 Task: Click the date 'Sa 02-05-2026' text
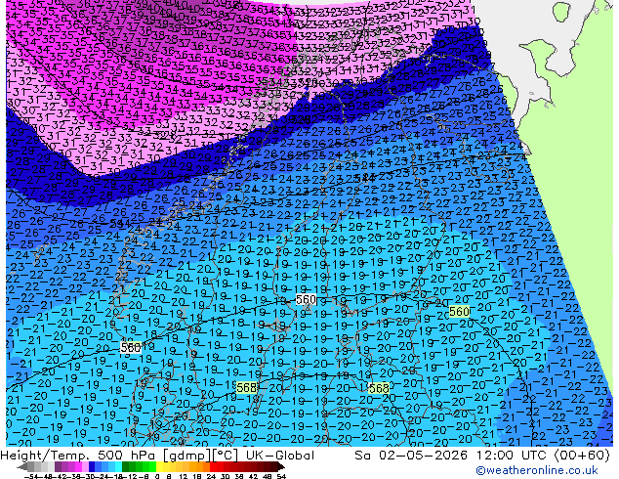(411, 456)
